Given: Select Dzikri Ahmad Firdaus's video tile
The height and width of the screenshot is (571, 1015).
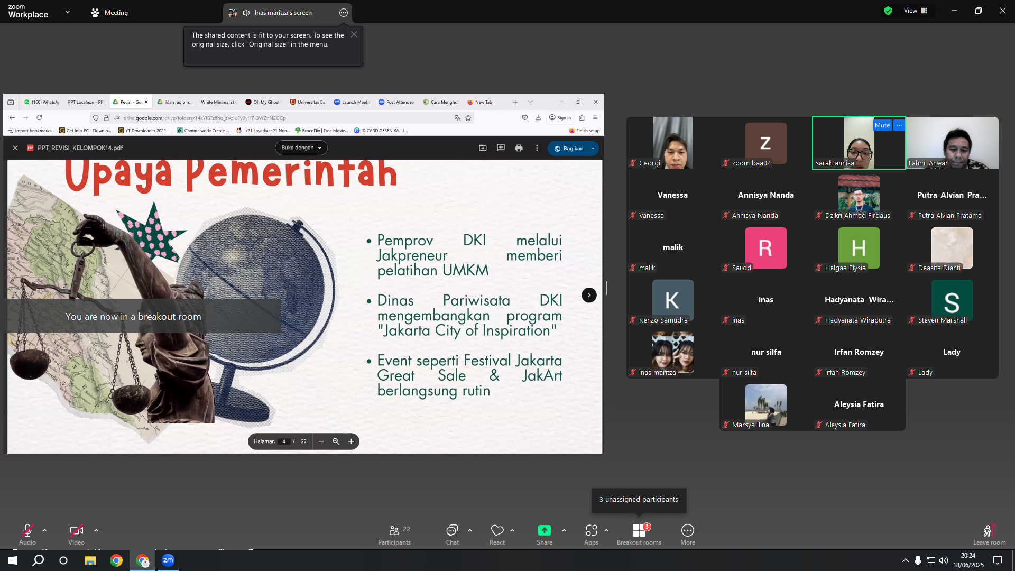Looking at the screenshot, I should point(859,195).
